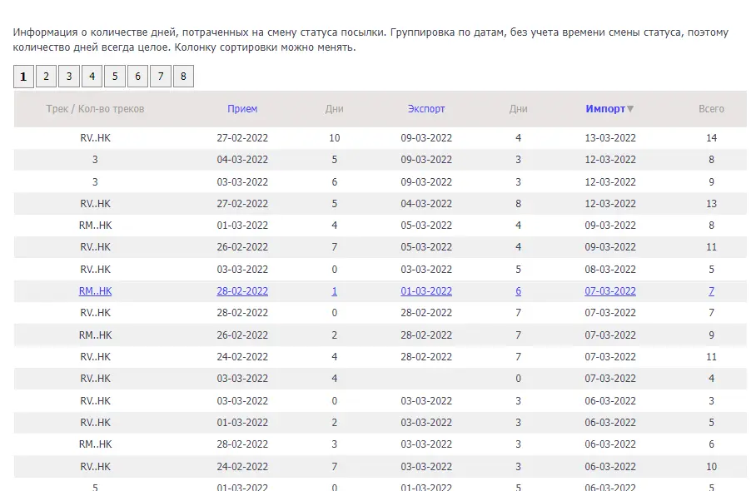Jump to page 7
Viewport: 756px width, 491px height.
161,76
